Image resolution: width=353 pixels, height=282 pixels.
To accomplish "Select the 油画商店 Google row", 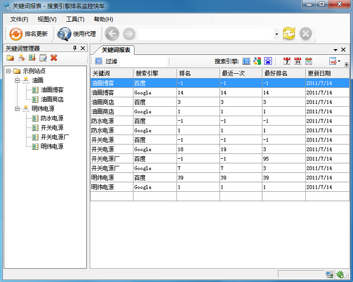I will coord(220,112).
